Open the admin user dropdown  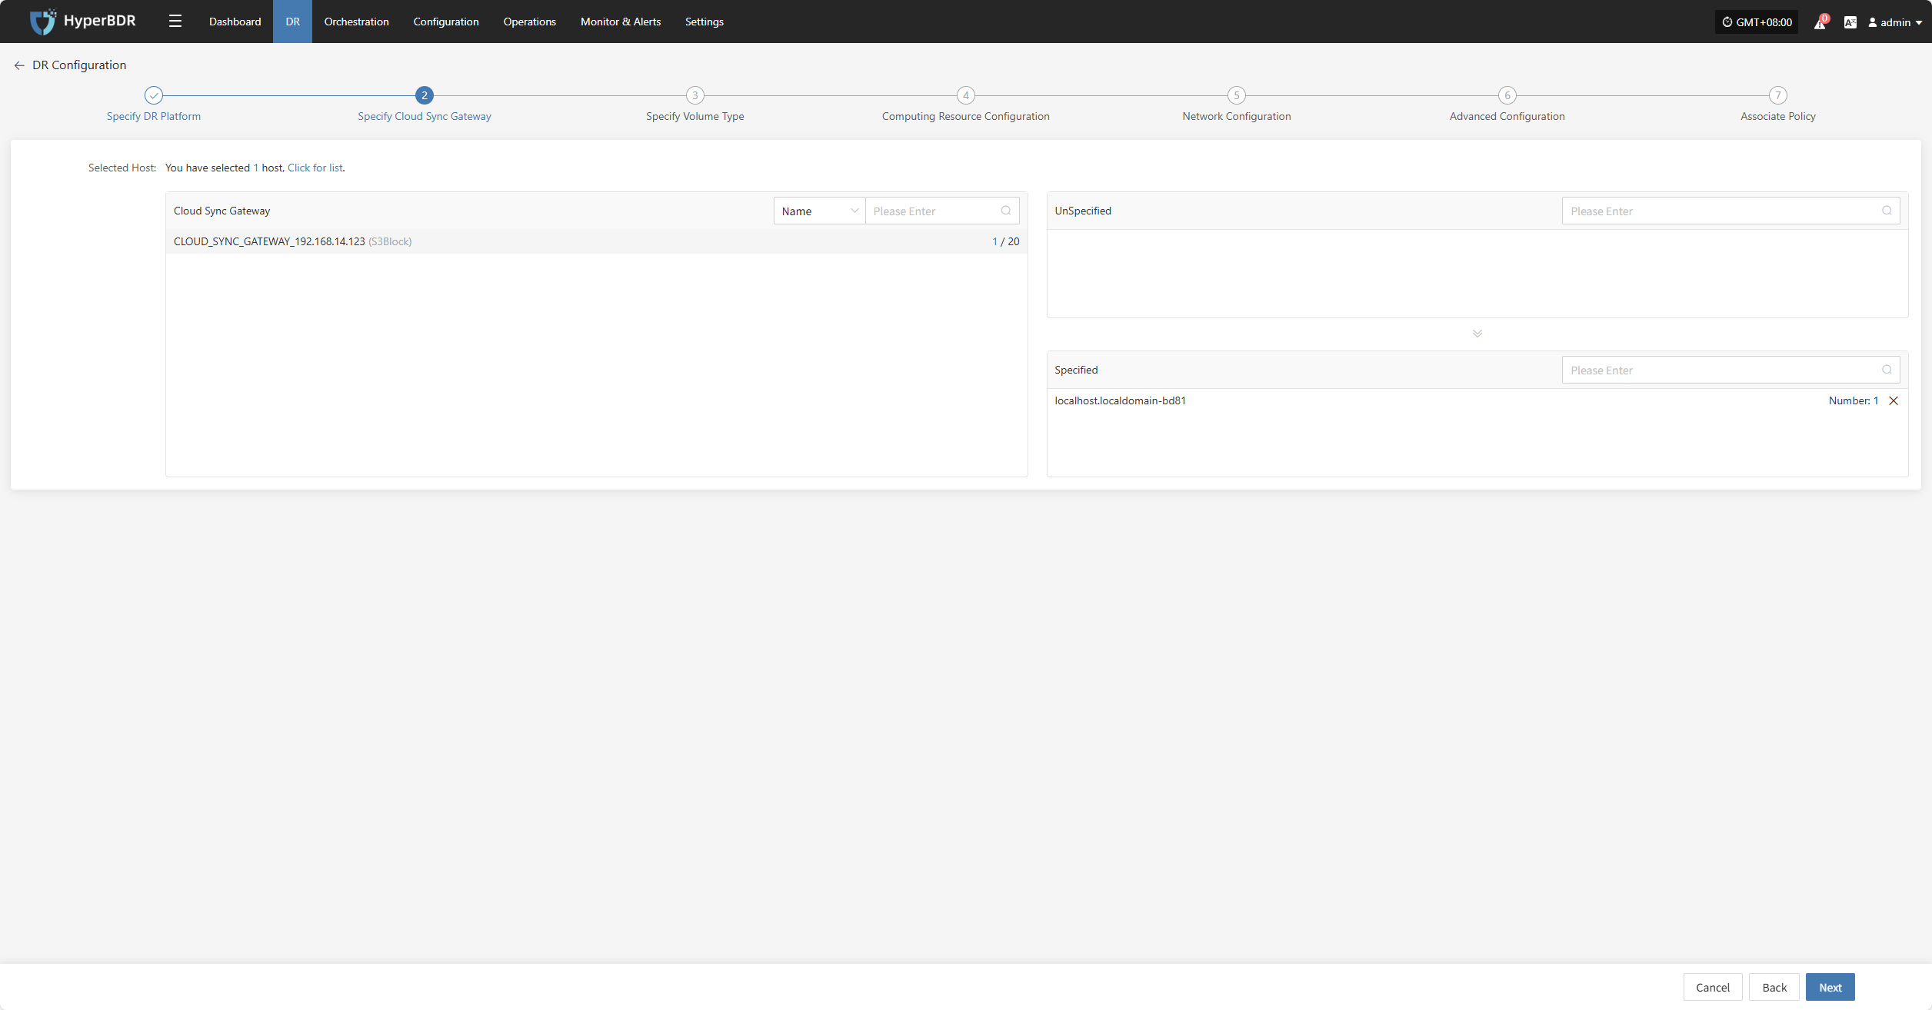[x=1895, y=22]
